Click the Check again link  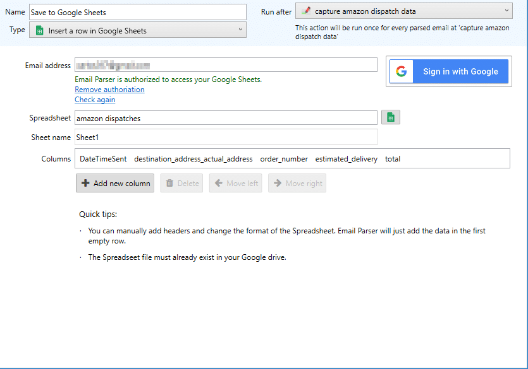coord(95,100)
